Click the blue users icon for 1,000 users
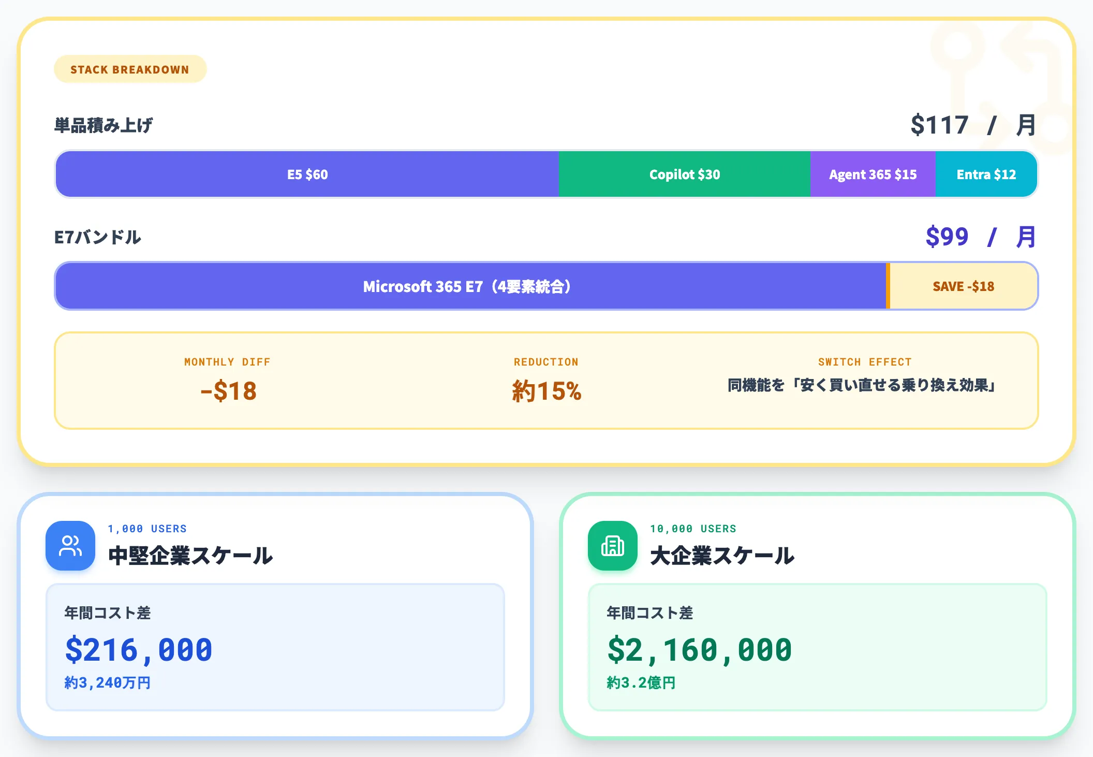 (70, 546)
